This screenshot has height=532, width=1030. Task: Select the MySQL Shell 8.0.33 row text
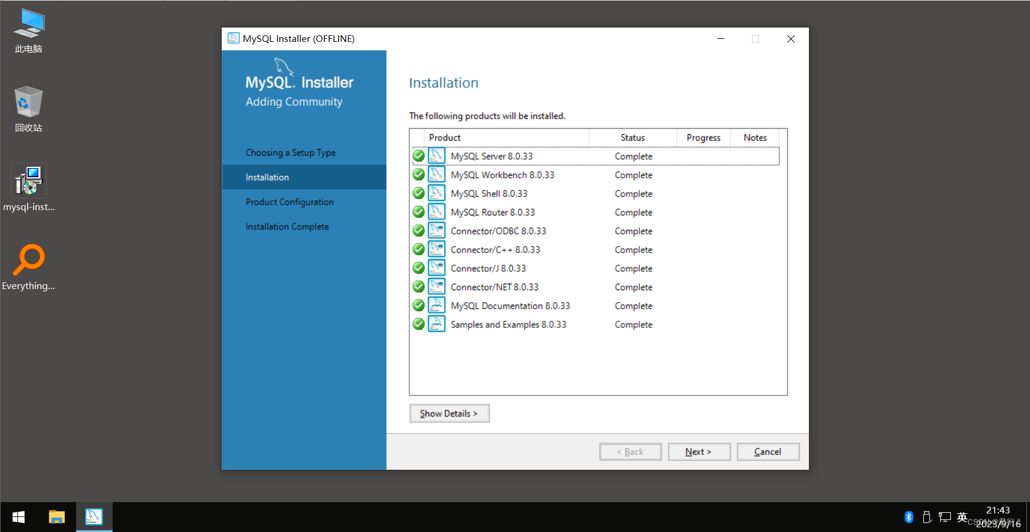(x=489, y=193)
